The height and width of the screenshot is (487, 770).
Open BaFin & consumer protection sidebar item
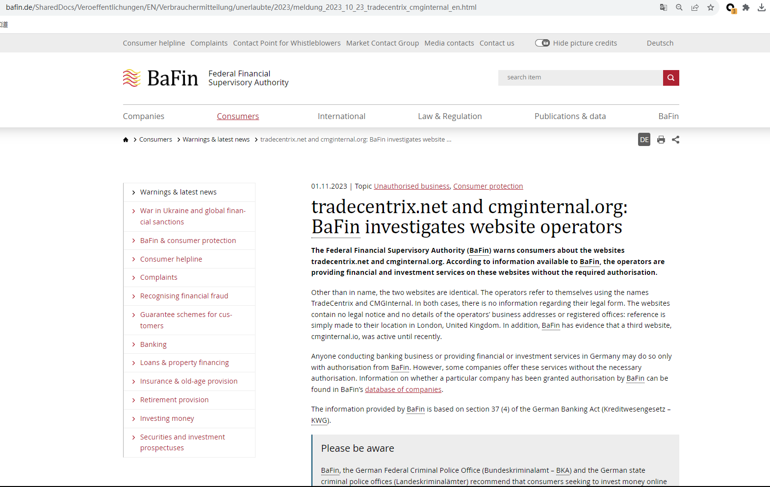click(x=189, y=241)
